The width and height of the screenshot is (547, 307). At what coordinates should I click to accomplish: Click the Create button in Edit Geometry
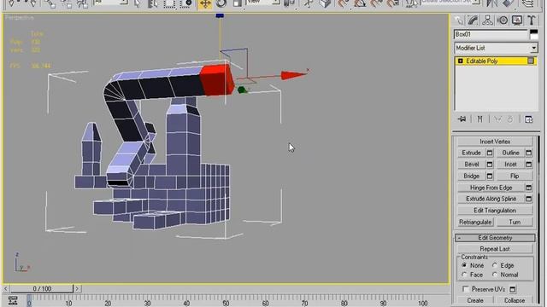[475, 300]
